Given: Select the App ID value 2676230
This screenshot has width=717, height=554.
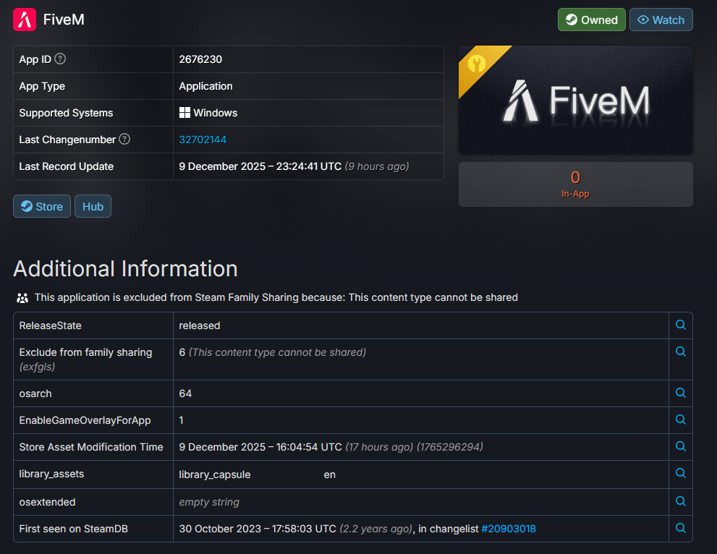Looking at the screenshot, I should coord(200,59).
